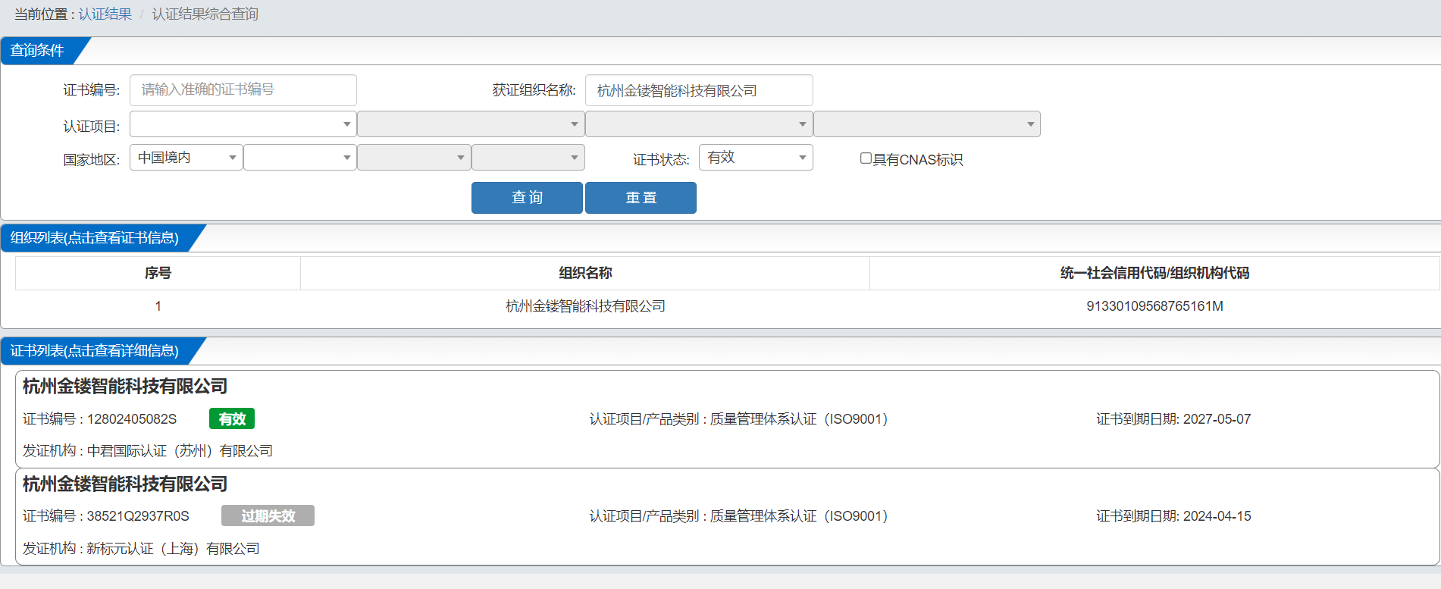1441x589 pixels.
Task: Click the 认证项目 field label
Action: point(91,127)
